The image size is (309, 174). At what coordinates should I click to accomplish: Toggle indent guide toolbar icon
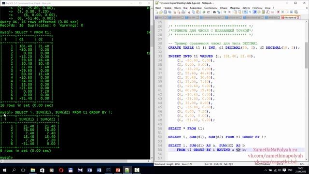click(254, 12)
